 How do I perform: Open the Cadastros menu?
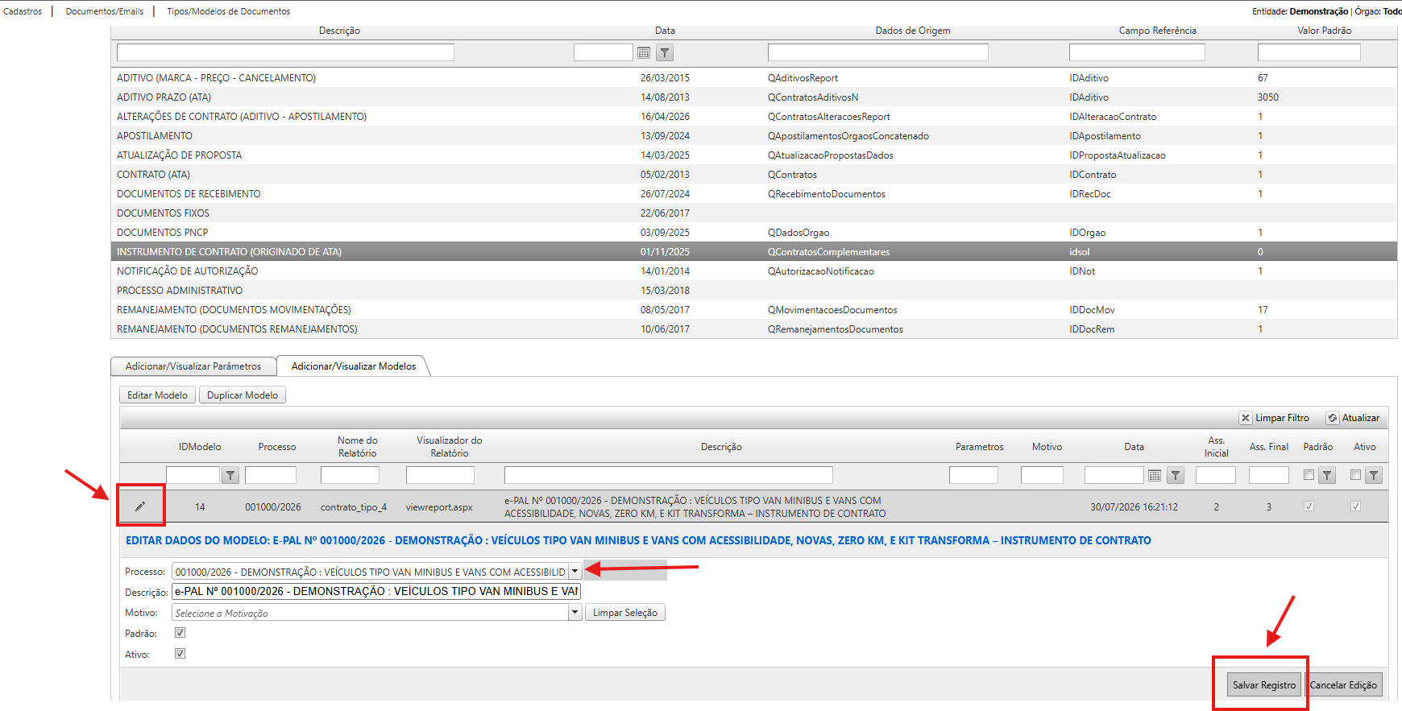(x=23, y=11)
